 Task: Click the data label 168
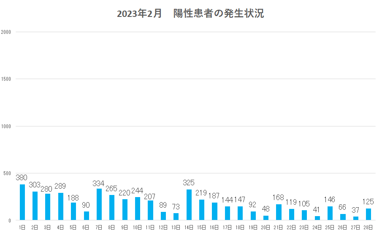(278, 197)
